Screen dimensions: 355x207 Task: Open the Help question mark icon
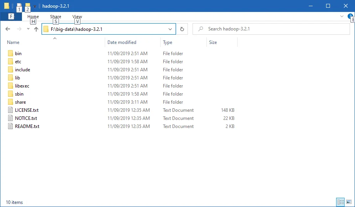[350, 16]
